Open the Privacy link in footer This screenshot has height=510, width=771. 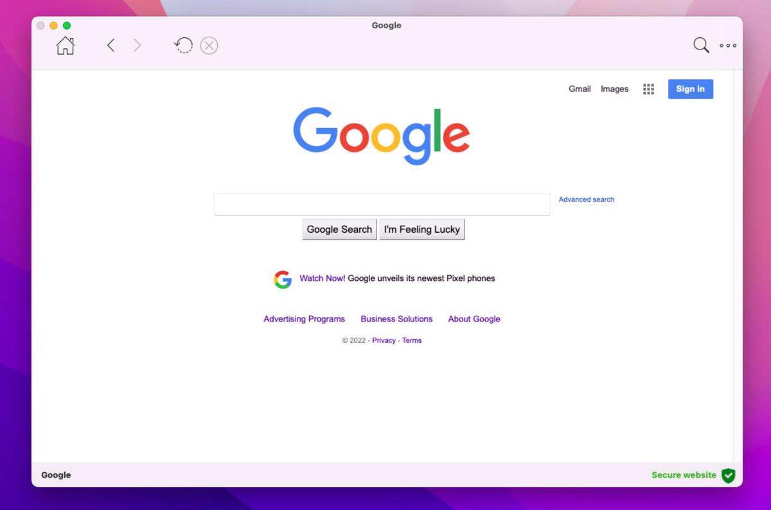(384, 341)
